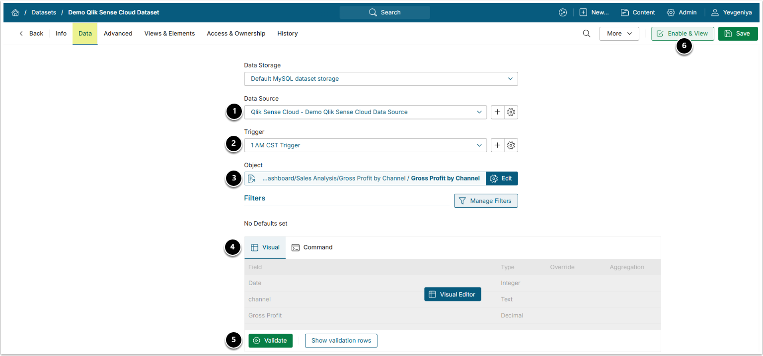Click the top Search field
Viewport: 763px width, 356px height.
click(x=384, y=12)
